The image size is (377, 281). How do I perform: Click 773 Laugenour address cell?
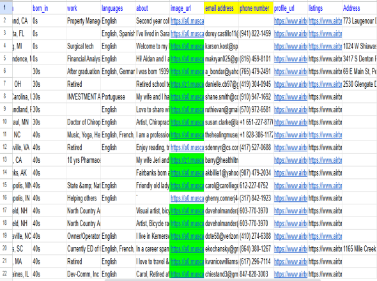[x=360, y=21]
